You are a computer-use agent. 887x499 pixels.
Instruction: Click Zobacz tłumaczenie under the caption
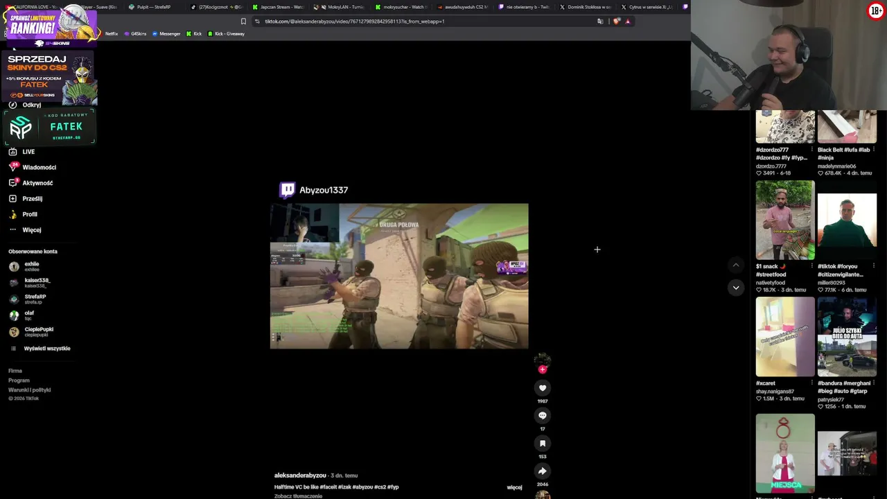(298, 496)
